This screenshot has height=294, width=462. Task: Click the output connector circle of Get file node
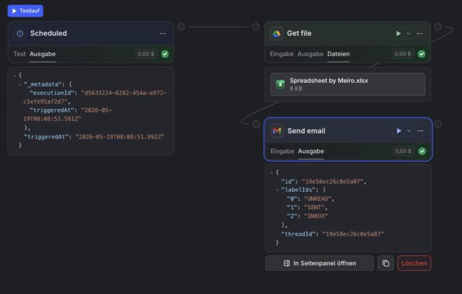[438, 27]
